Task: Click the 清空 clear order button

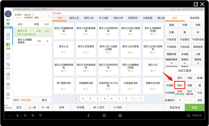Action: (19, 108)
